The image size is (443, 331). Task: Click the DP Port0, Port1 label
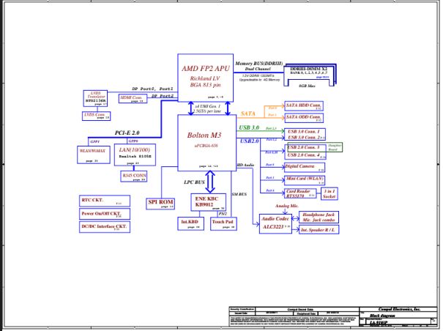[x=152, y=89]
